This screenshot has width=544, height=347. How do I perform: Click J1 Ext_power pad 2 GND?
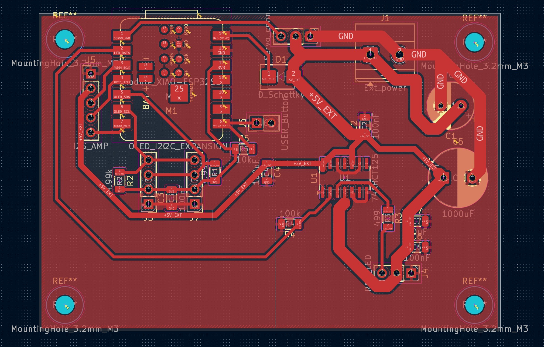tap(399, 55)
